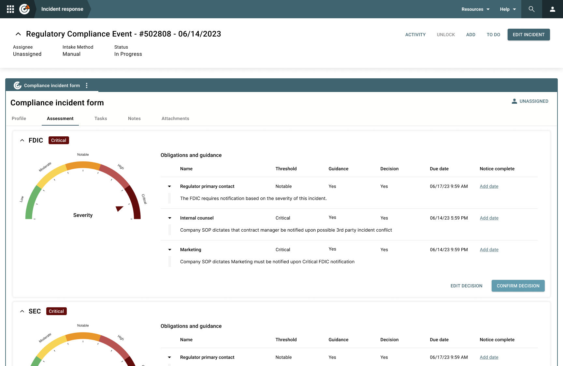Add date for Marketing notice
This screenshot has width=563, height=366.
point(489,250)
